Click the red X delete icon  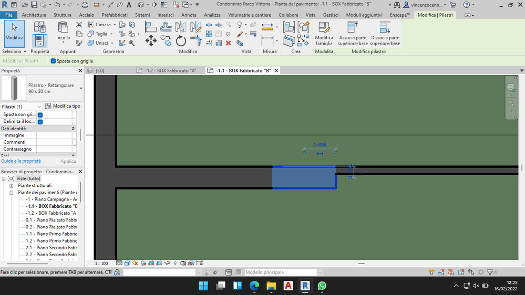pyautogui.click(x=229, y=43)
